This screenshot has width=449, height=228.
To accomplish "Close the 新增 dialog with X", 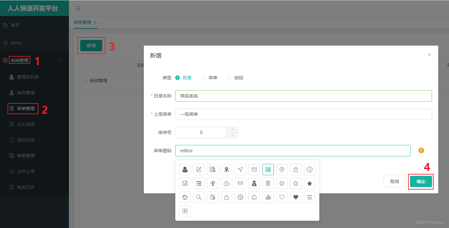I will coord(429,55).
